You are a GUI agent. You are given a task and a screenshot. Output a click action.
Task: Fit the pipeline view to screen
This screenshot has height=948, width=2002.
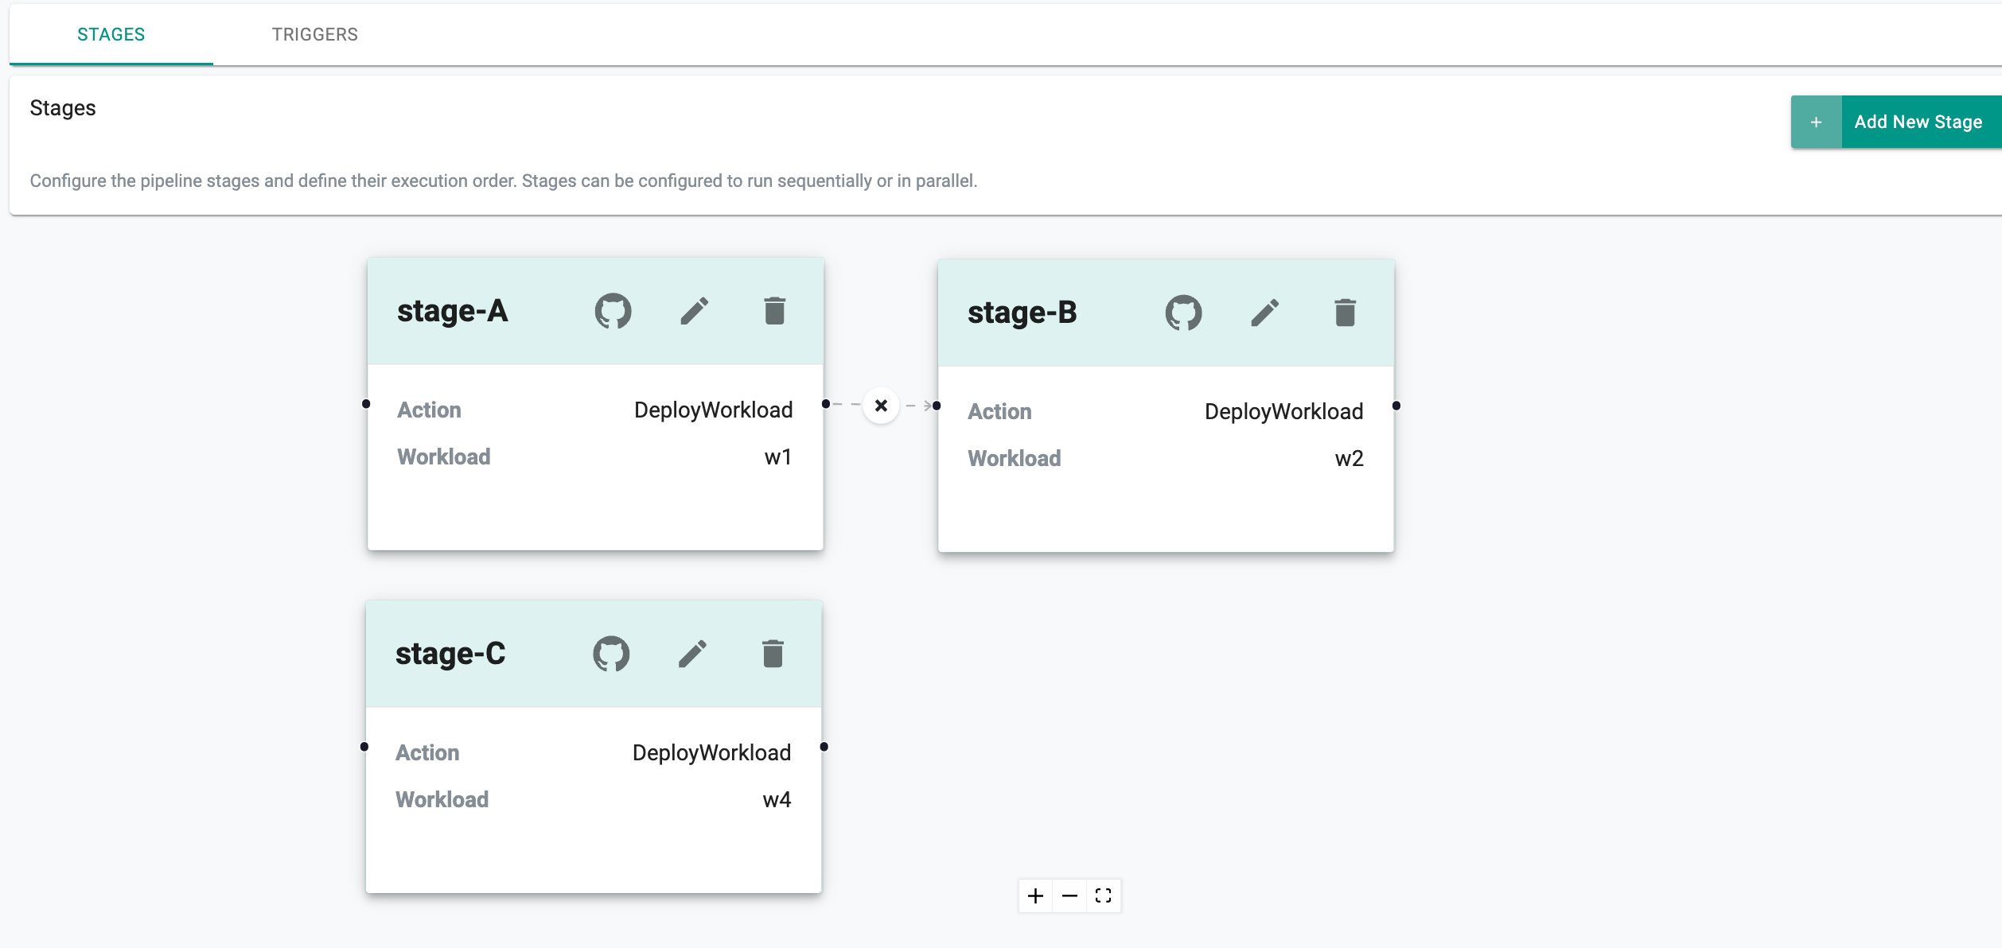pos(1103,896)
